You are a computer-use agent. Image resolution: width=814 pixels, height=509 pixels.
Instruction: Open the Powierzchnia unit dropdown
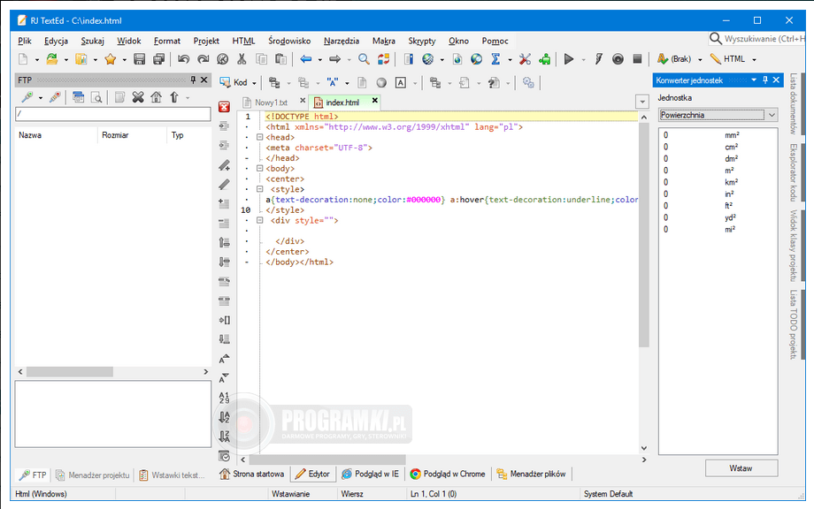[x=772, y=115]
